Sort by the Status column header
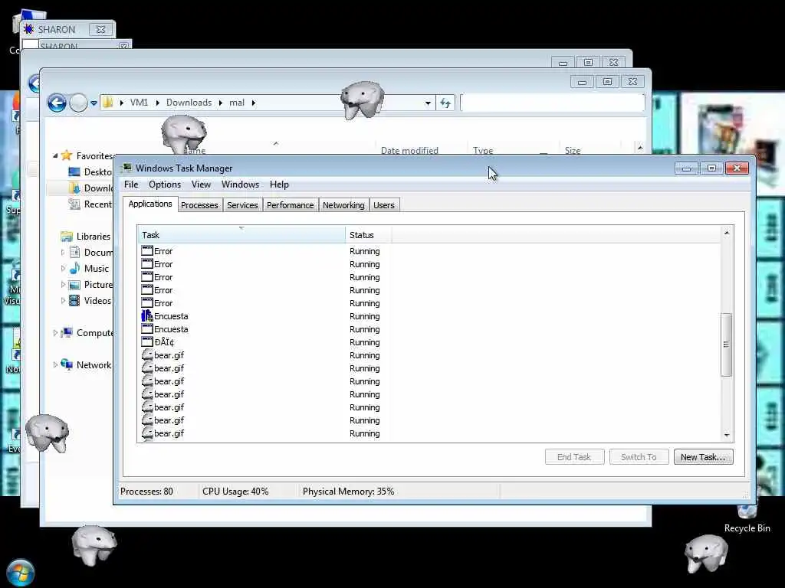Viewport: 785px width, 588px height. click(x=369, y=235)
